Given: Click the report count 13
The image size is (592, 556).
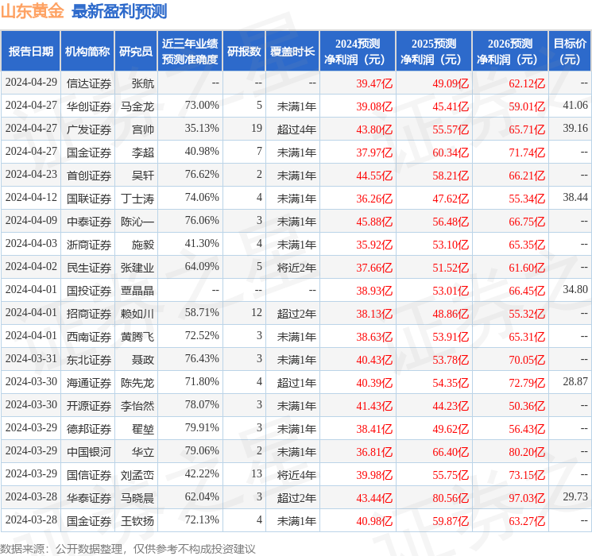Looking at the screenshot, I should (x=257, y=473).
